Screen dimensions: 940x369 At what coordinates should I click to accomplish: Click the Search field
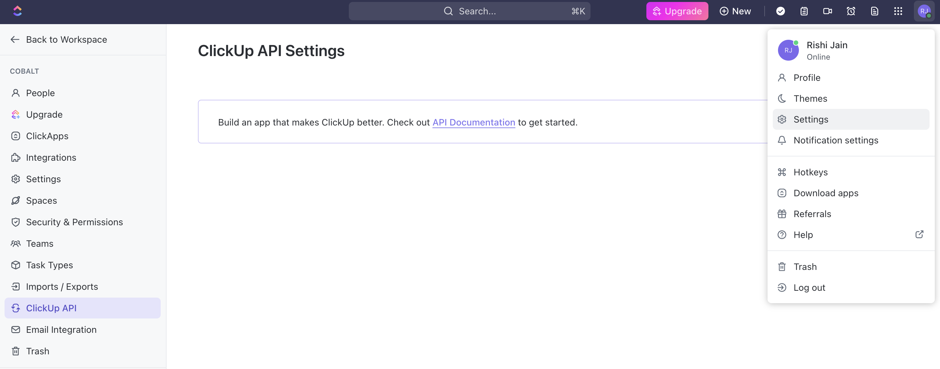point(470,11)
